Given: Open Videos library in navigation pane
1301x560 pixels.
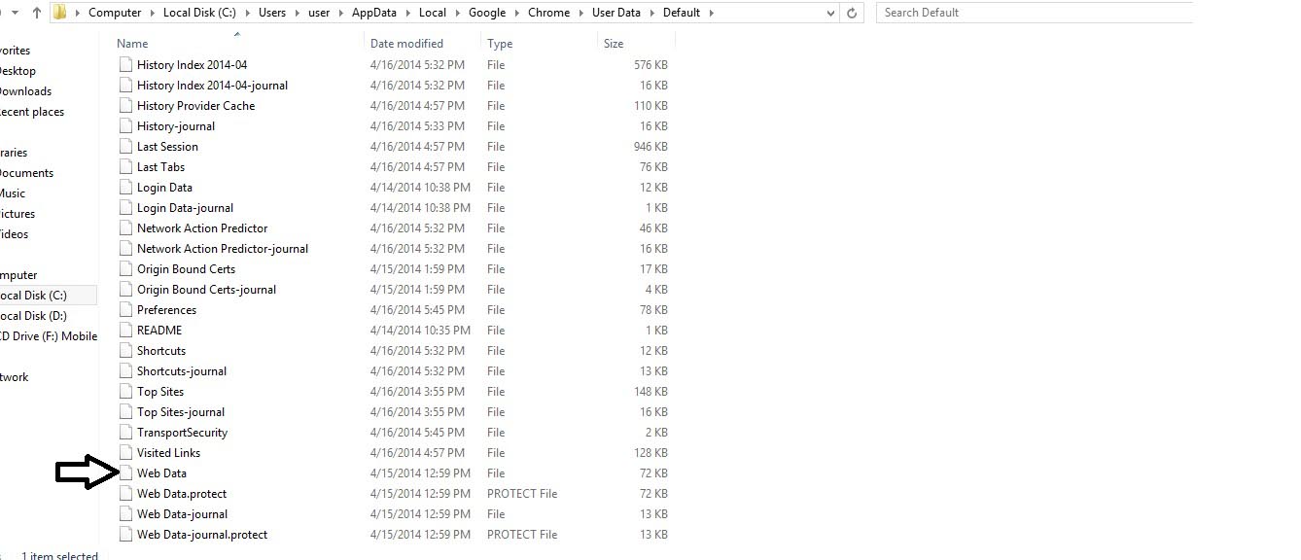Looking at the screenshot, I should coord(15,233).
